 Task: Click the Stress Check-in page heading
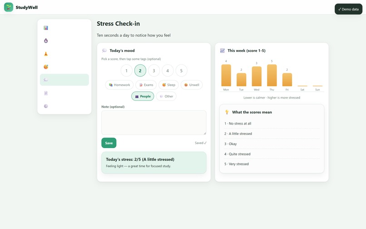click(x=119, y=24)
